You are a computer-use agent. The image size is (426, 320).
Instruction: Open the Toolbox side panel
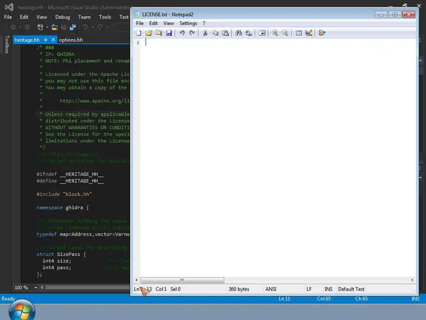[7, 44]
